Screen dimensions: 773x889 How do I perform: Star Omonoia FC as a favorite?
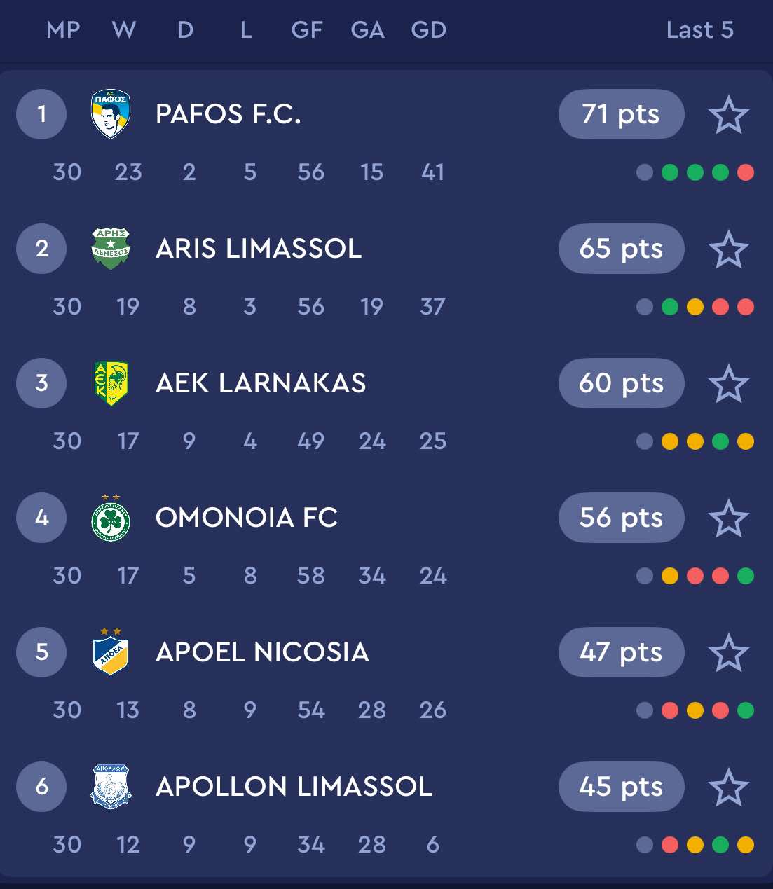click(x=729, y=518)
